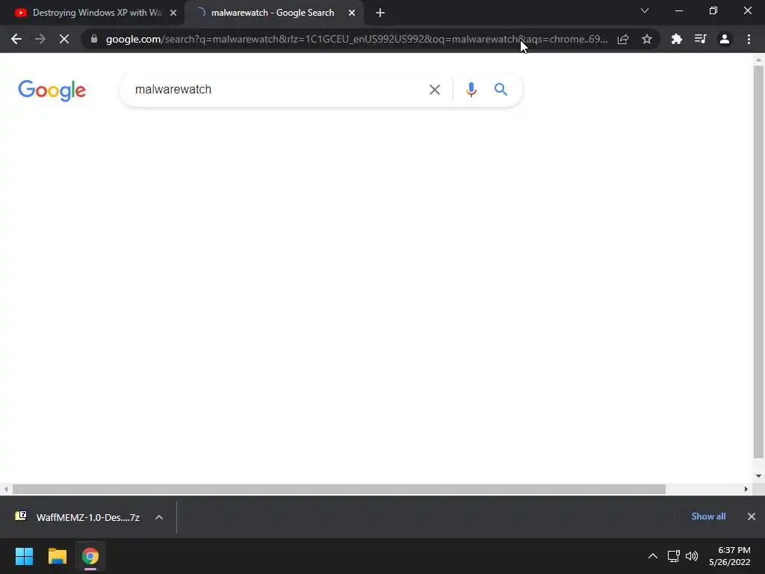The width and height of the screenshot is (765, 574).
Task: Go back to the previous page
Action: coord(16,39)
